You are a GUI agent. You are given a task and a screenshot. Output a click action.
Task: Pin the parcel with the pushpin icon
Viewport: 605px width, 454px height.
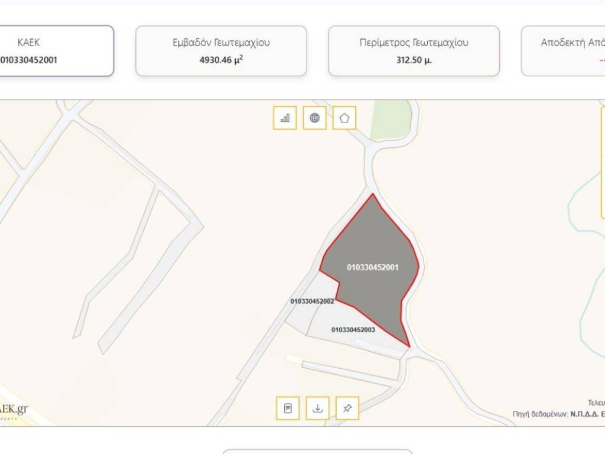point(347,408)
